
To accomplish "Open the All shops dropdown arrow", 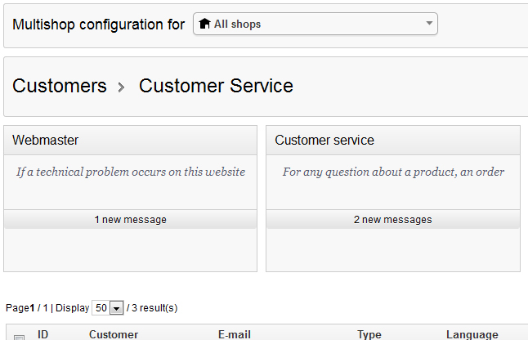I will tap(429, 24).
